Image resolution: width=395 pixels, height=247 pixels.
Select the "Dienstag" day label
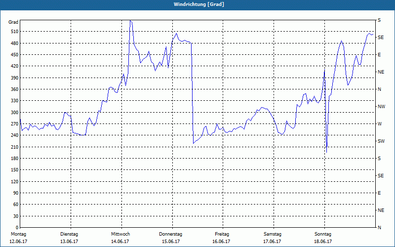pos(69,234)
